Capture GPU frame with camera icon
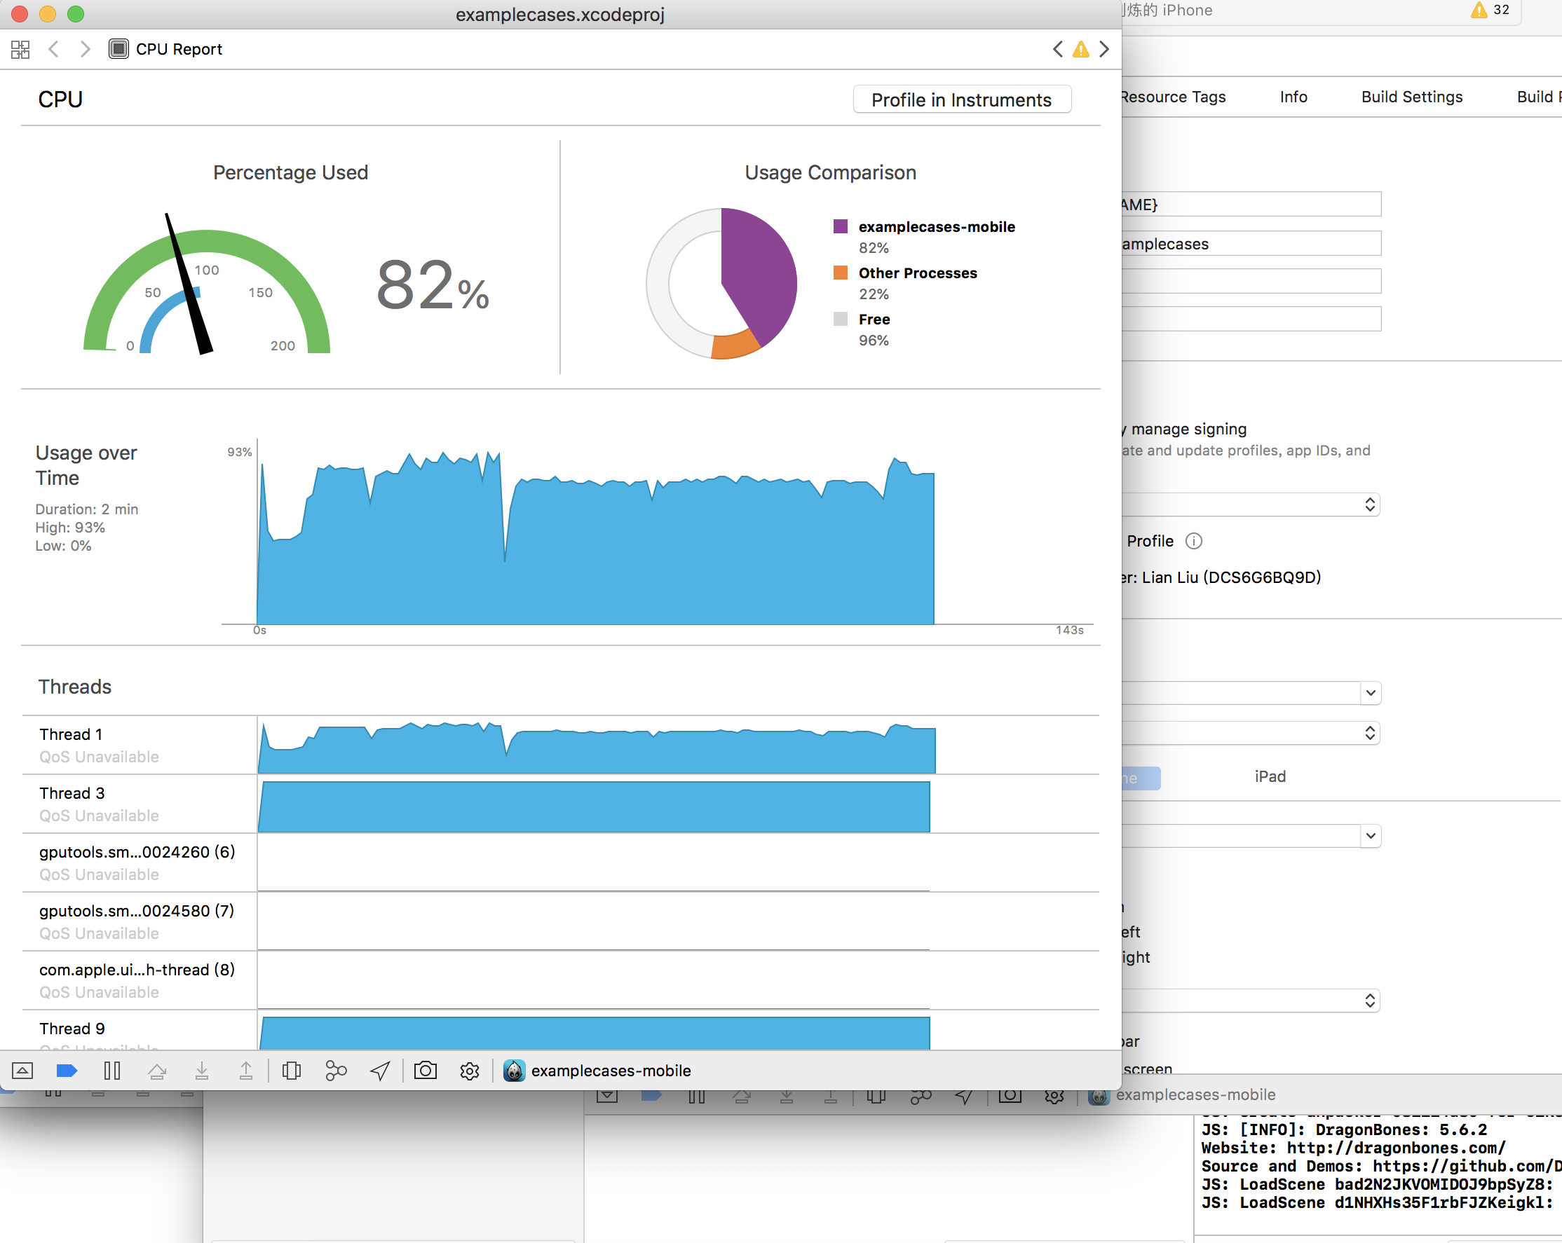 click(x=426, y=1071)
